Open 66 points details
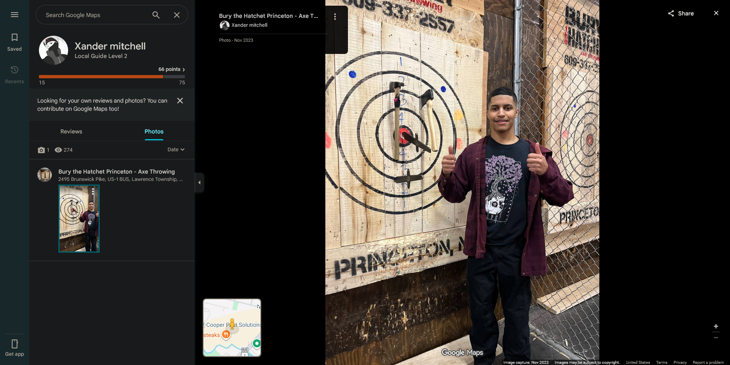The height and width of the screenshot is (365, 730). click(172, 69)
